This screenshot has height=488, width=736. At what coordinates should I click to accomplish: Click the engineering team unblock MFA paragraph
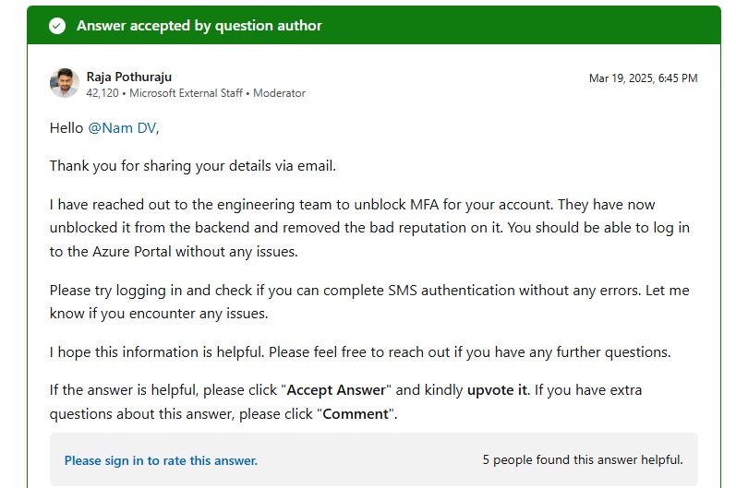[x=369, y=228]
